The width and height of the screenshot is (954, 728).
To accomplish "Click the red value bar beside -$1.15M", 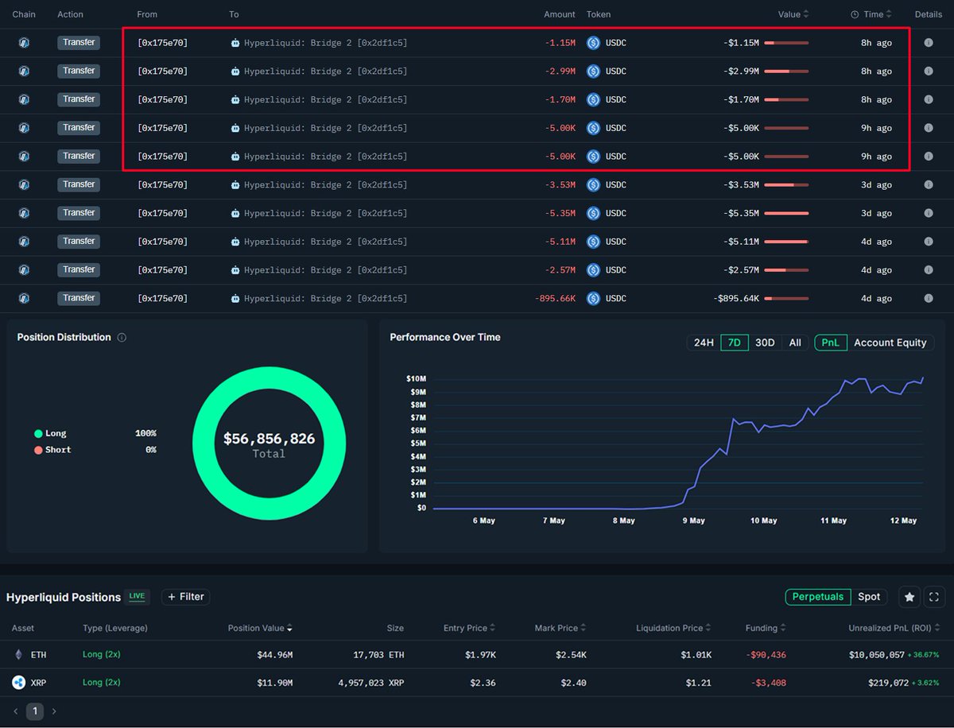I will coord(785,42).
